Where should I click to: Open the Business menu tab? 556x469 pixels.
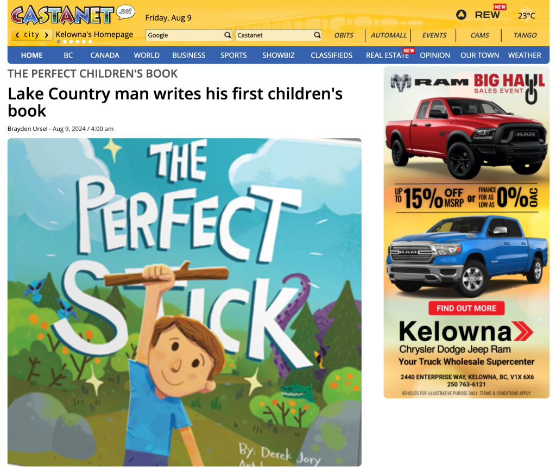(x=188, y=55)
